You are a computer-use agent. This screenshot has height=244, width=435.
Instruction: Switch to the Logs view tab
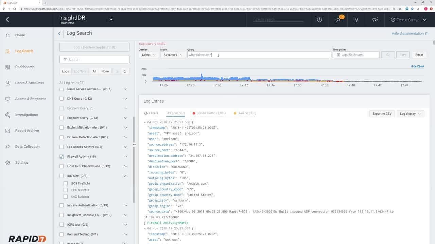pyautogui.click(x=65, y=71)
